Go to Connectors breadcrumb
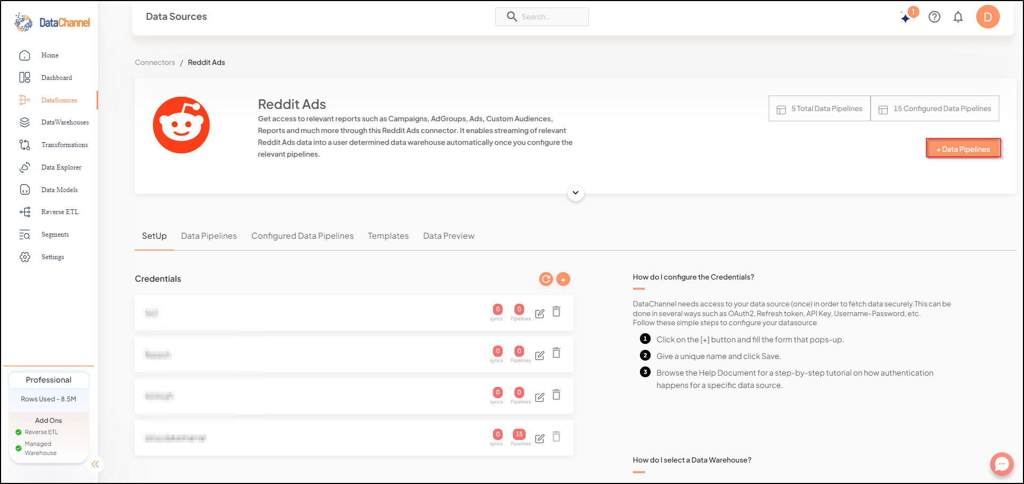 coord(155,63)
